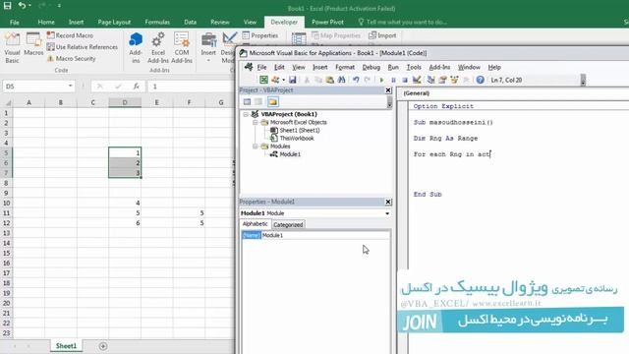629x354 pixels.
Task: Open the Debug menu in VBA editor
Action: tap(372, 67)
